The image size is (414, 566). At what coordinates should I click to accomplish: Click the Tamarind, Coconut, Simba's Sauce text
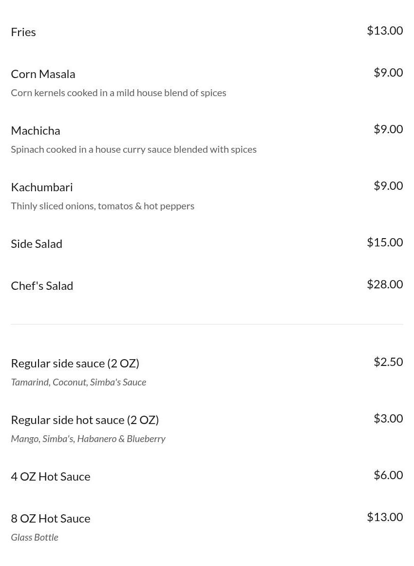tap(78, 382)
